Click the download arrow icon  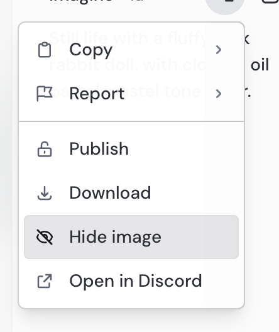(x=45, y=193)
